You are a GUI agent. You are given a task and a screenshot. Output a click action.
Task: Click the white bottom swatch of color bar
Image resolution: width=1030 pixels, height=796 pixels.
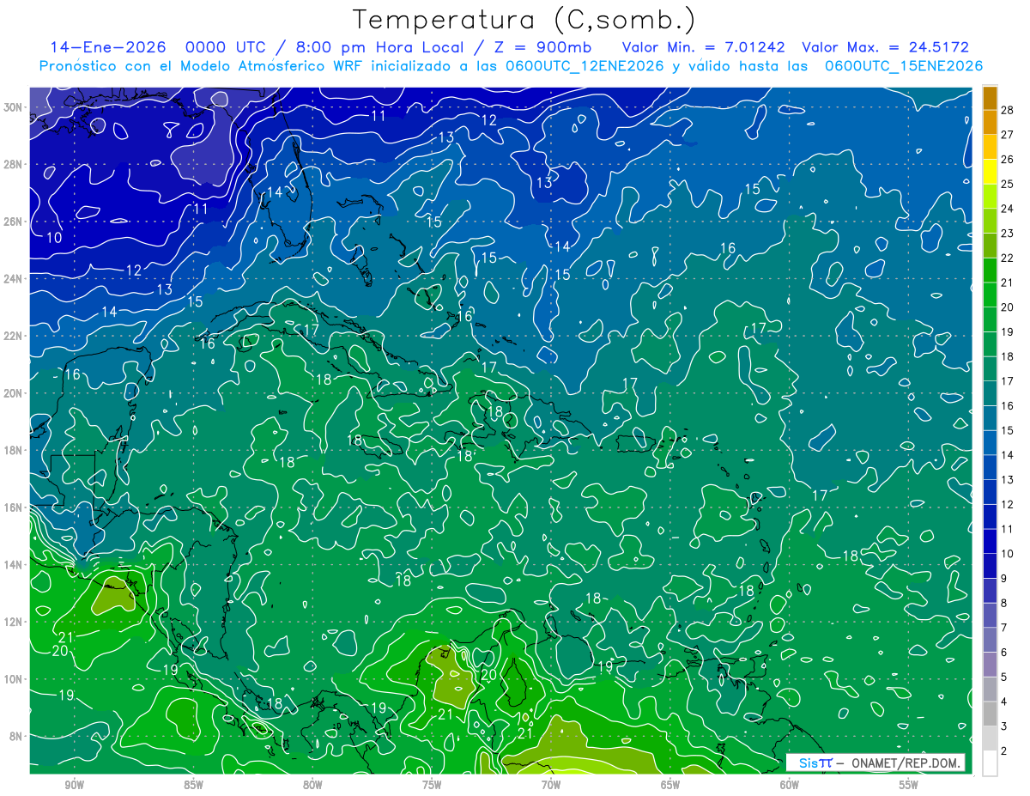coord(990,763)
